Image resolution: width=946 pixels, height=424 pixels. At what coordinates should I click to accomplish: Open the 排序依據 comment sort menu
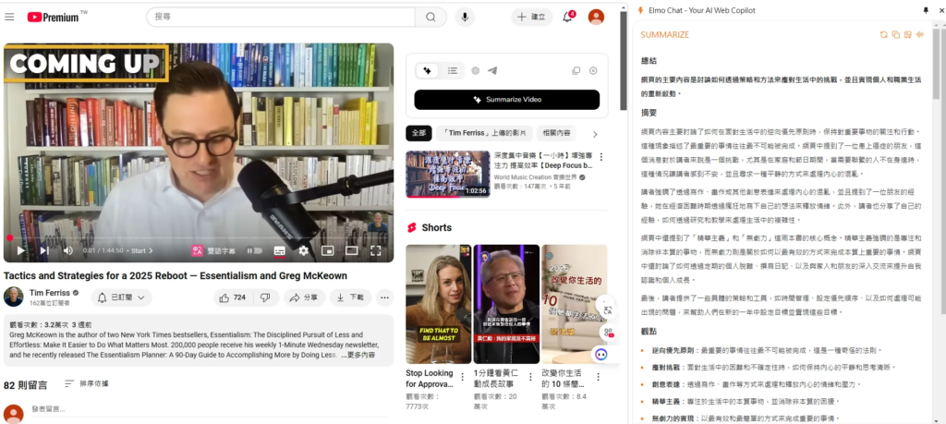point(87,383)
